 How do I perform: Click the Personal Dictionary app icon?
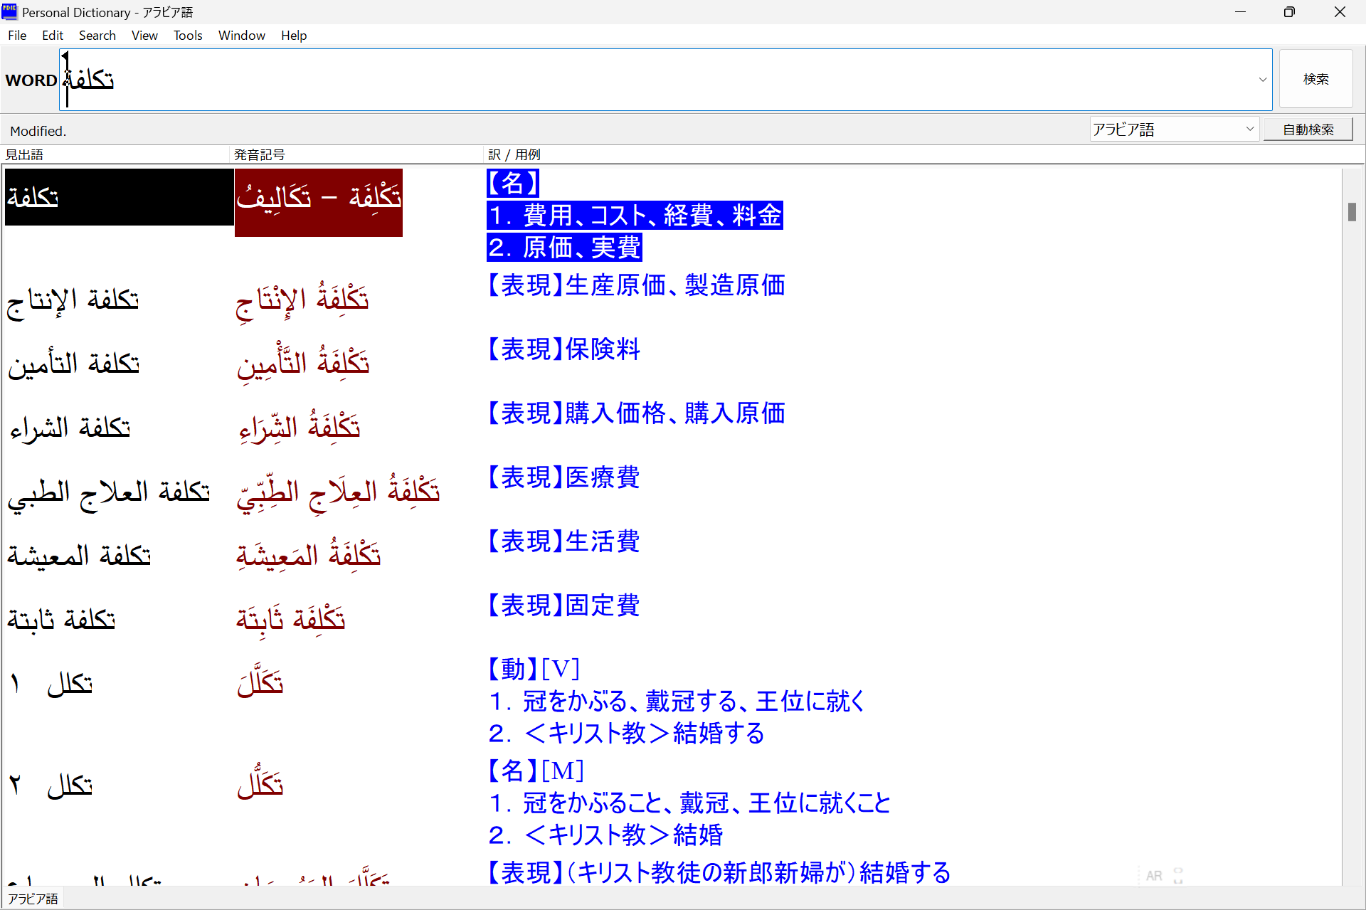[x=9, y=11]
